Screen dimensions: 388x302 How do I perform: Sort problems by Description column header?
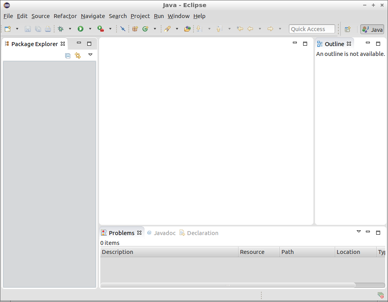tap(169, 252)
